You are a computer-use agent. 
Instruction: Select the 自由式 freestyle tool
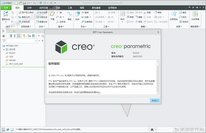(x=184, y=22)
